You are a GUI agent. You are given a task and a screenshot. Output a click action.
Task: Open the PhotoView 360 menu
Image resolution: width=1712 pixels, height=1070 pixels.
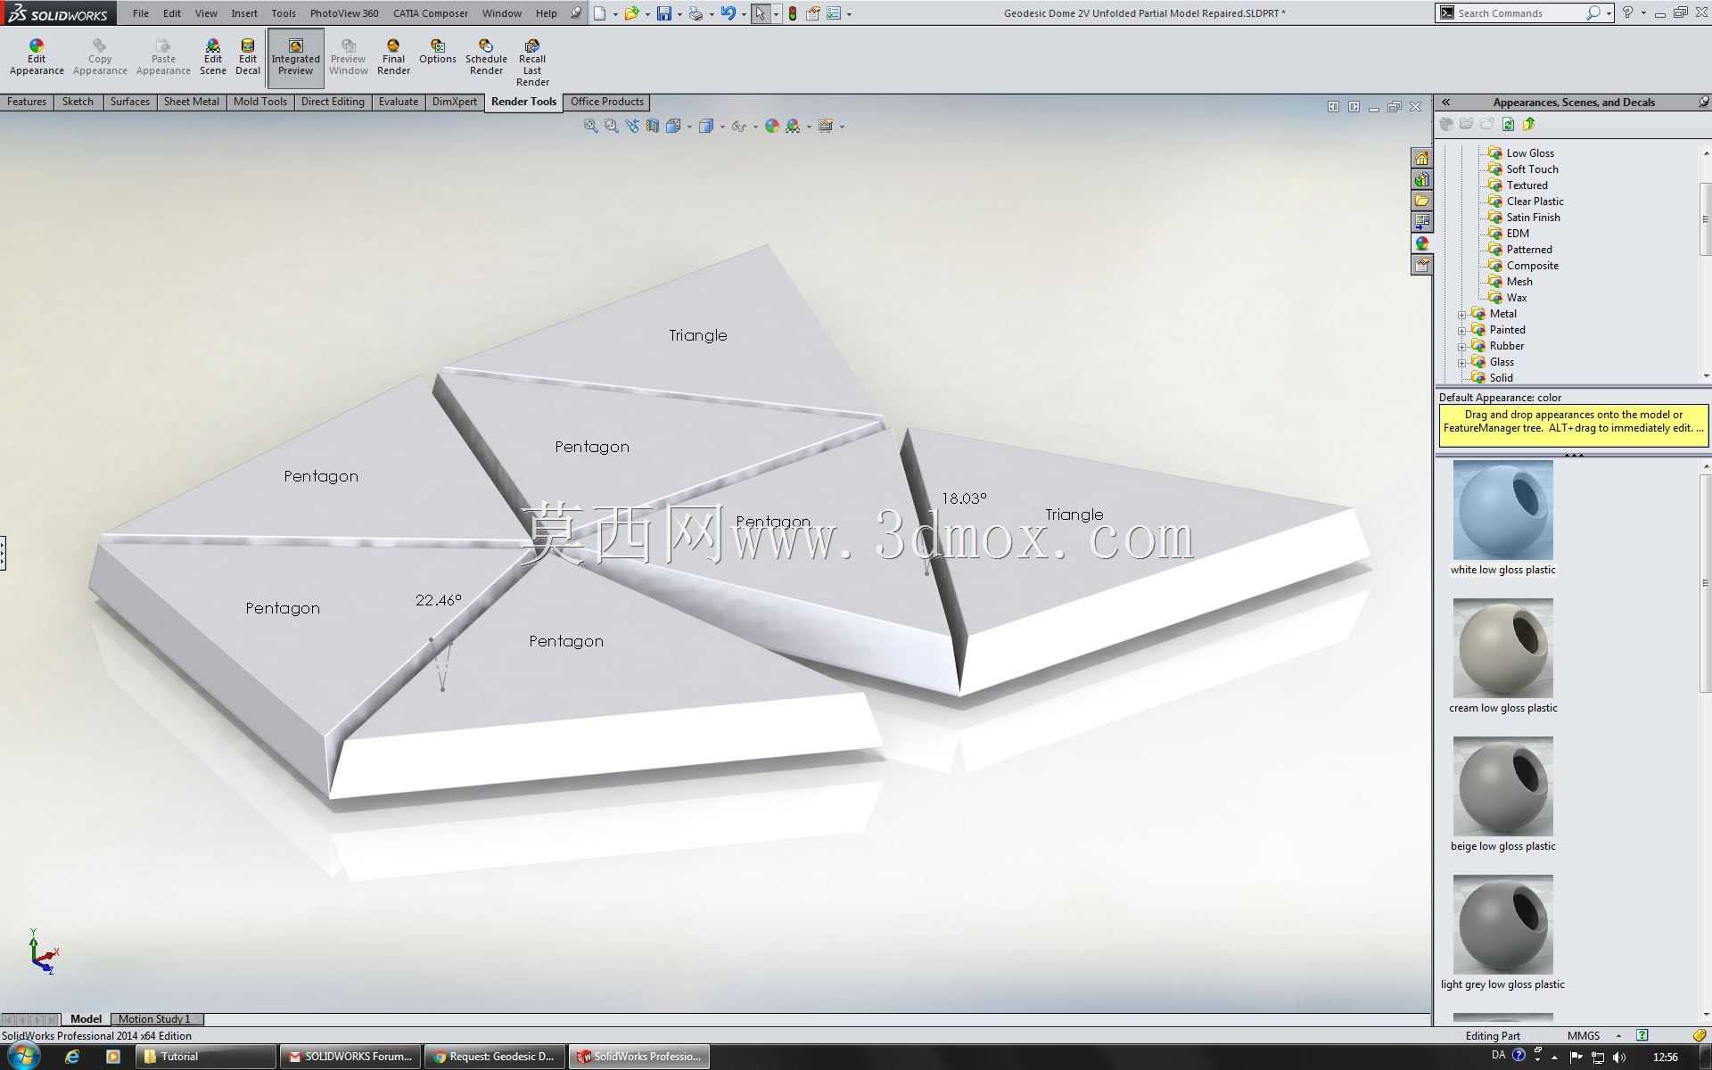pyautogui.click(x=344, y=13)
